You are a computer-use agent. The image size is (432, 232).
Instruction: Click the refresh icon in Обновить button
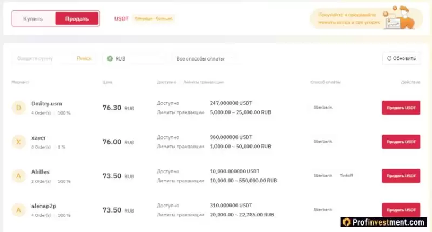pos(388,58)
